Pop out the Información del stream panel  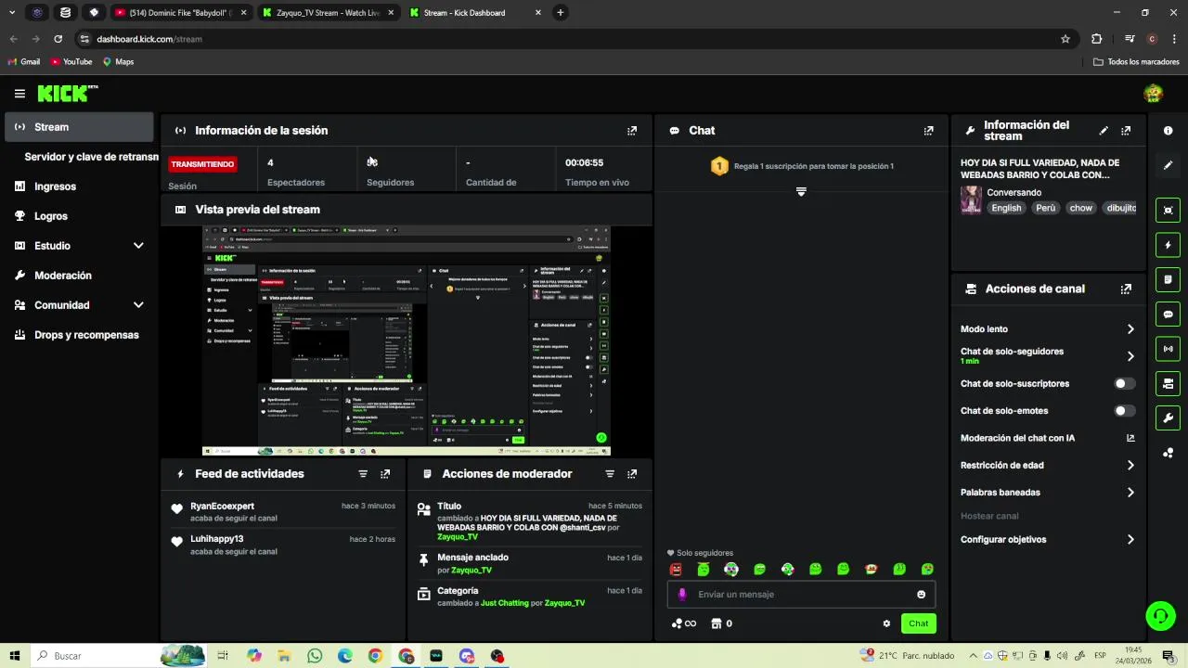(1126, 131)
